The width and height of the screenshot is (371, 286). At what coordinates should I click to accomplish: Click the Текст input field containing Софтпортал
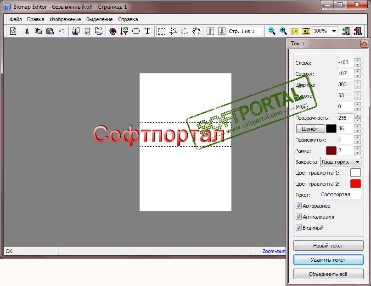pos(341,195)
